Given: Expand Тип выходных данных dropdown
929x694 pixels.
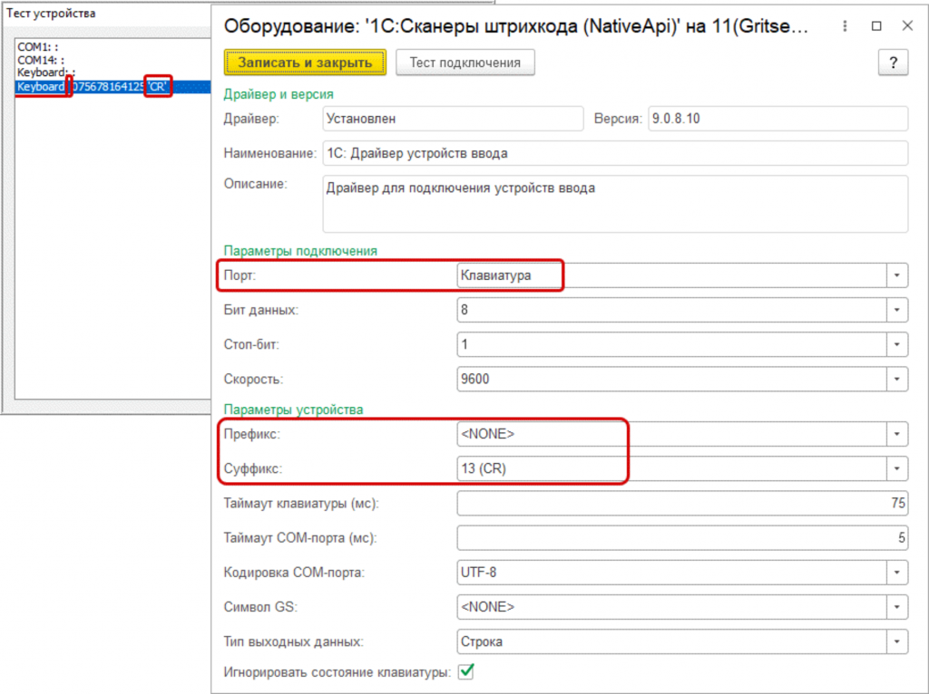Looking at the screenshot, I should [897, 641].
